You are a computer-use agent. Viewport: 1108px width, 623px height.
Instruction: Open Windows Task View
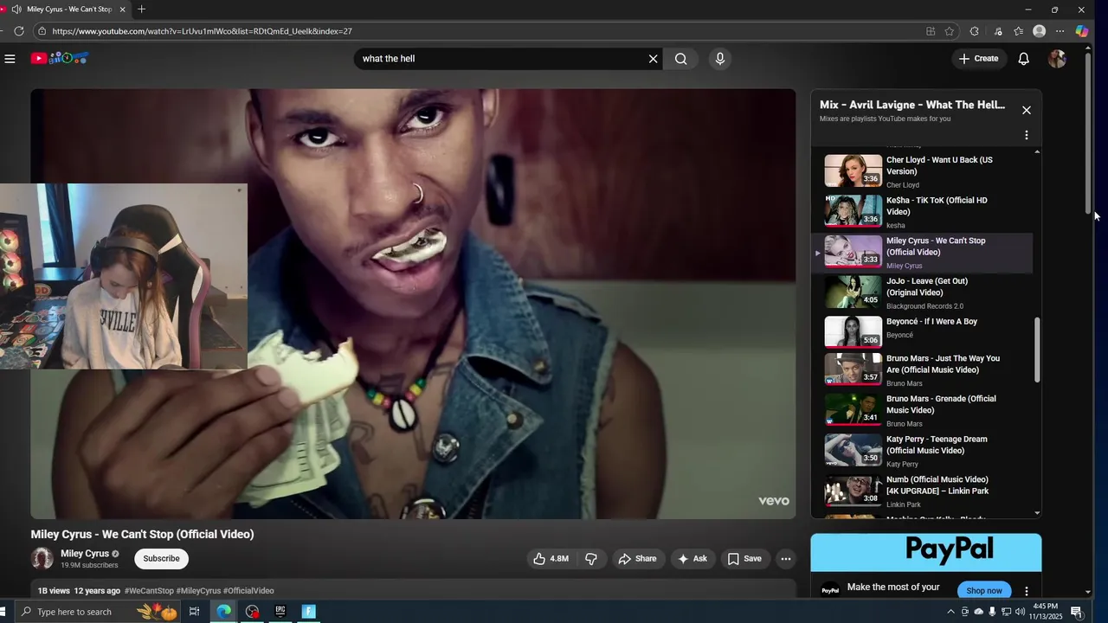(x=194, y=612)
